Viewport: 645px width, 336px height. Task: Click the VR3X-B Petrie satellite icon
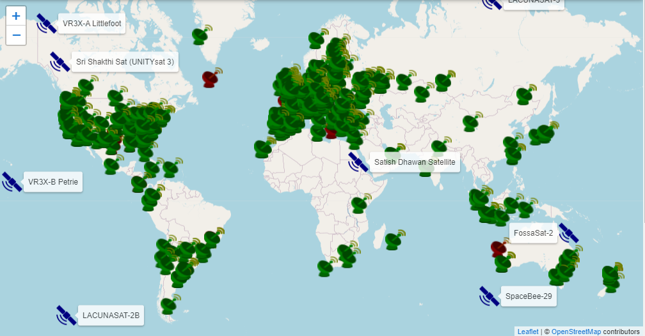tap(12, 182)
